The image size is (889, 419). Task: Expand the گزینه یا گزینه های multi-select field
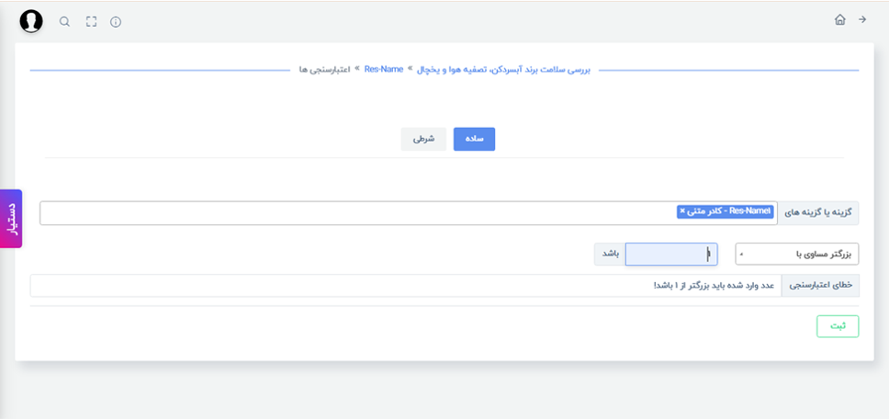[x=408, y=212]
